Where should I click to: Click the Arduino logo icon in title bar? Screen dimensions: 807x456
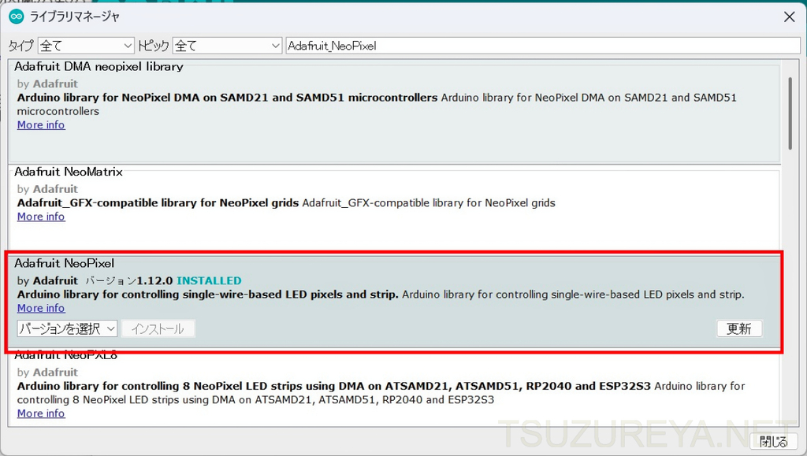coord(17,17)
